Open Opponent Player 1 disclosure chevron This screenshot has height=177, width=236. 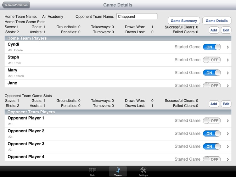pos(228,121)
